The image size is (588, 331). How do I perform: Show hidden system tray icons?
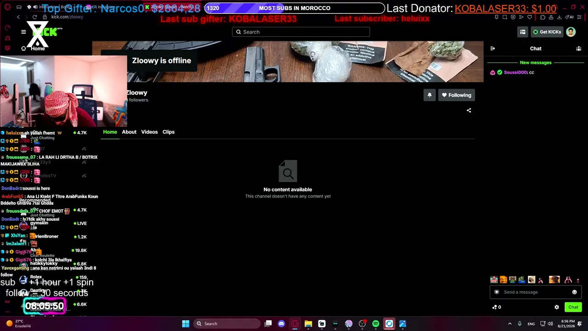pyautogui.click(x=509, y=324)
